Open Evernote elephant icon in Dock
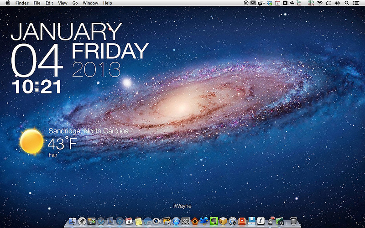Image resolution: width=365 pixels, height=228 pixels. coord(214,221)
